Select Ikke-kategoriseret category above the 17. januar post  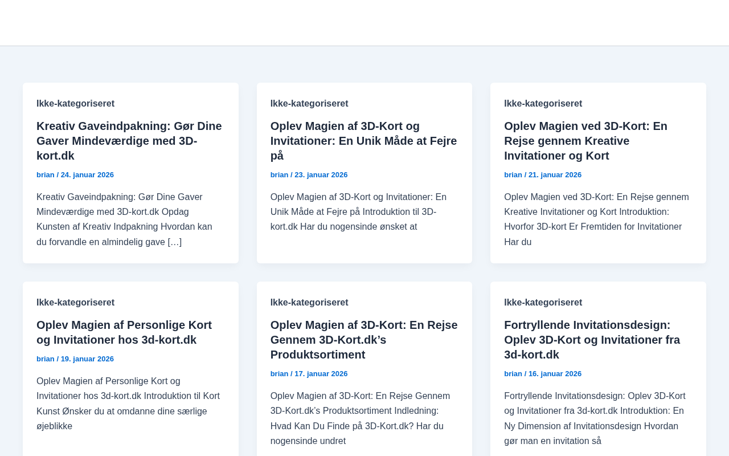pos(309,303)
